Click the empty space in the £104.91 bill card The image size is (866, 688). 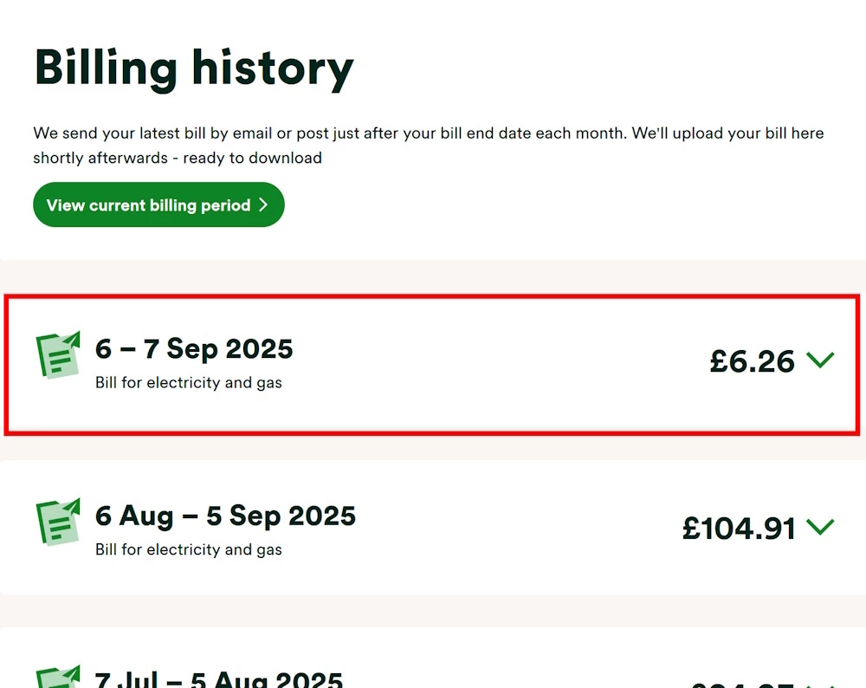coord(520,527)
